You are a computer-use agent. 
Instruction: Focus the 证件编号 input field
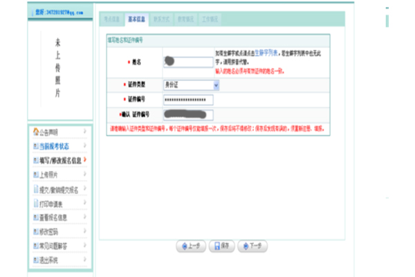(187, 100)
